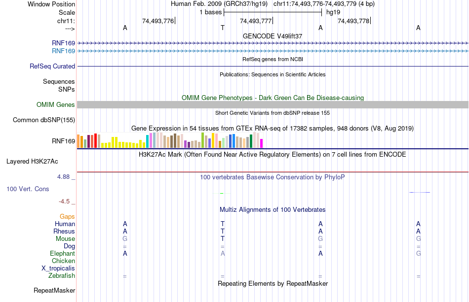Click the 'GENCODE V49lift37' track title

coord(273,36)
